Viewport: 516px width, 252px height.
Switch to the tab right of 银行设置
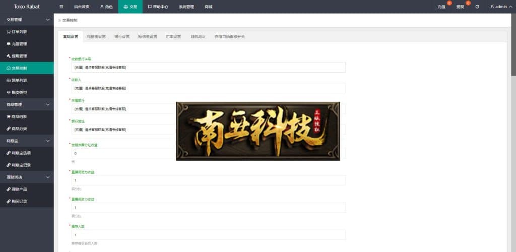[x=148, y=37]
